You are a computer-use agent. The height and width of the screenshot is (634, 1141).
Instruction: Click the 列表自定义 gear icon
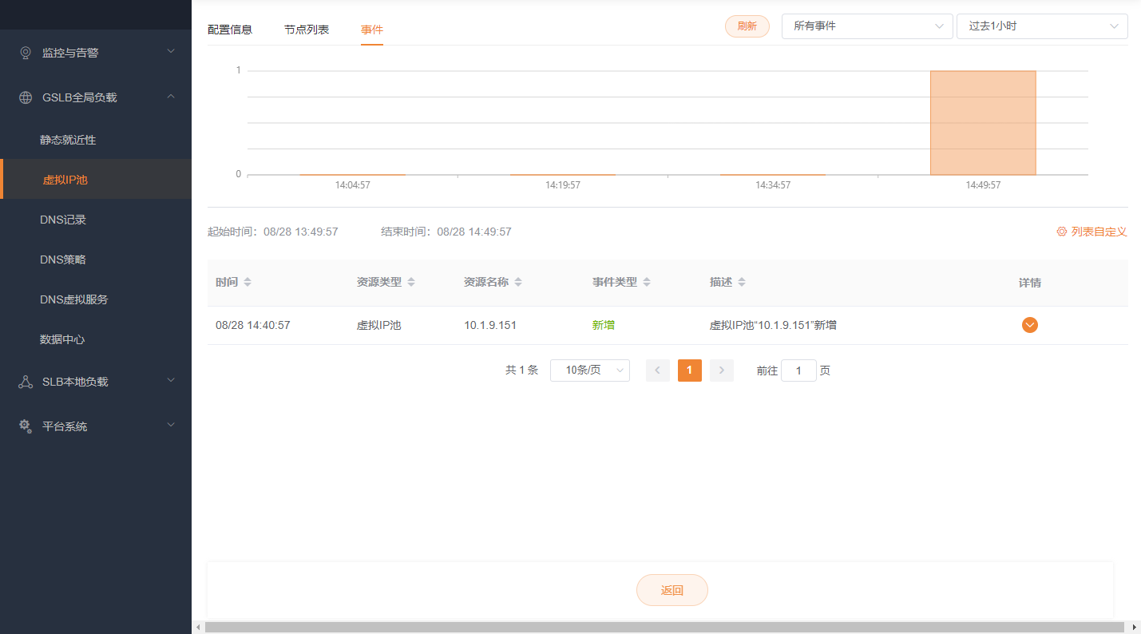[1061, 232]
